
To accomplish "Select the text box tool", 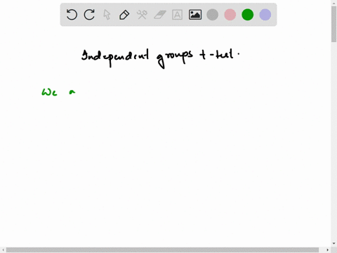I will [177, 15].
